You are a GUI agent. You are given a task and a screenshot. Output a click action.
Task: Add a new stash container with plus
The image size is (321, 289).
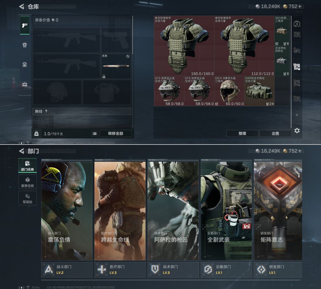[297, 115]
